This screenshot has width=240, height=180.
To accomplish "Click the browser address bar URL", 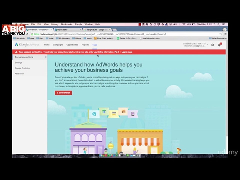I will coord(100,34).
